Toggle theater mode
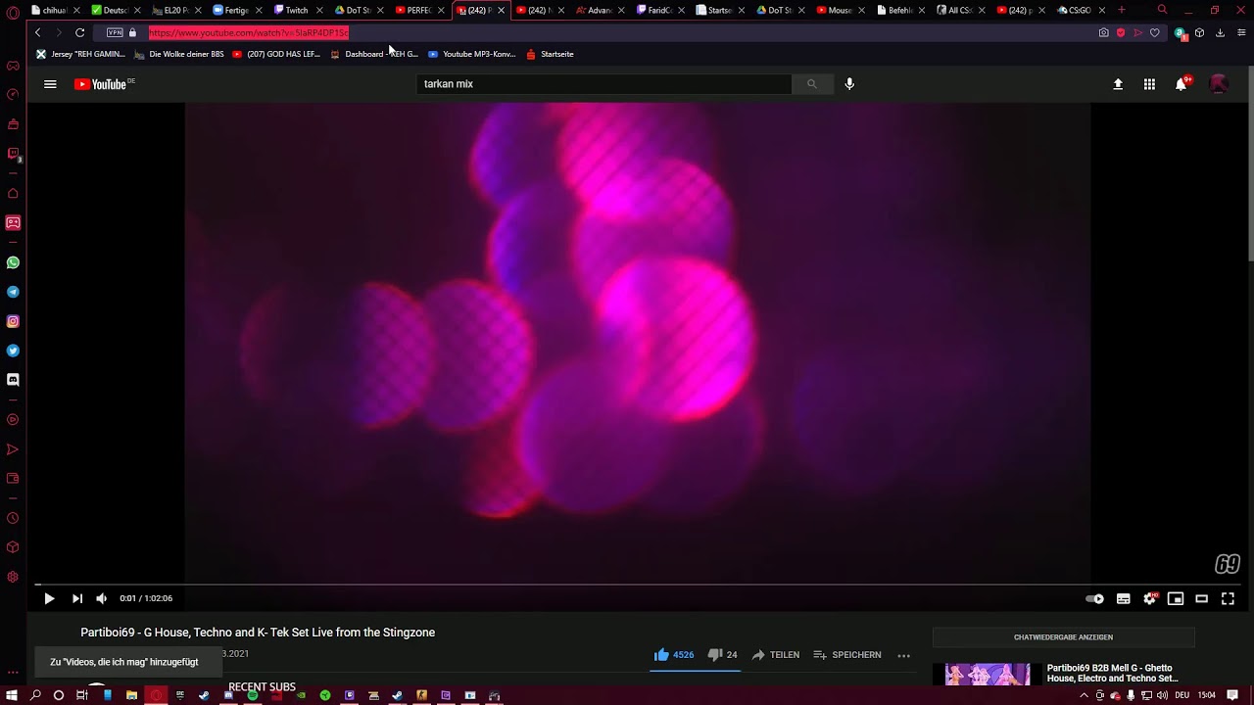1254x705 pixels. point(1202,598)
